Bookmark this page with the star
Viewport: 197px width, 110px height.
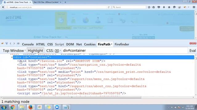coord(149,7)
